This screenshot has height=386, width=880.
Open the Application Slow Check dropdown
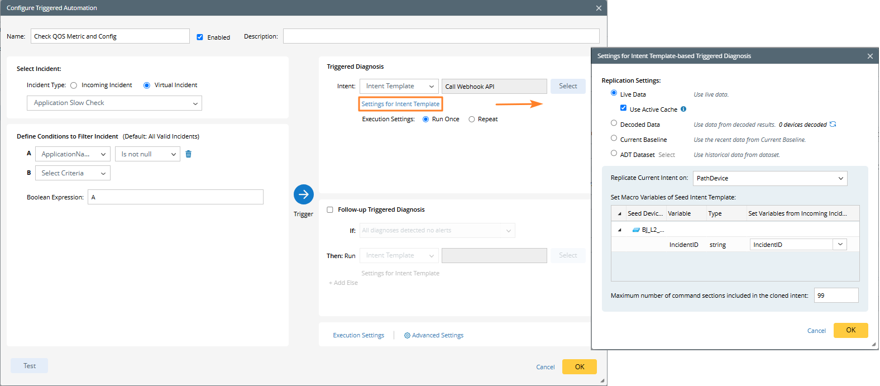click(114, 103)
